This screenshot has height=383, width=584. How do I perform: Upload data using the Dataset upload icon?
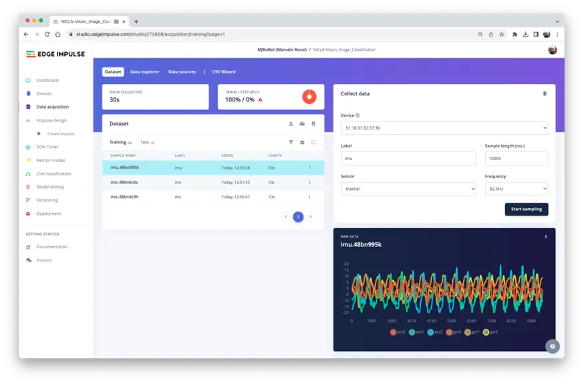(291, 123)
